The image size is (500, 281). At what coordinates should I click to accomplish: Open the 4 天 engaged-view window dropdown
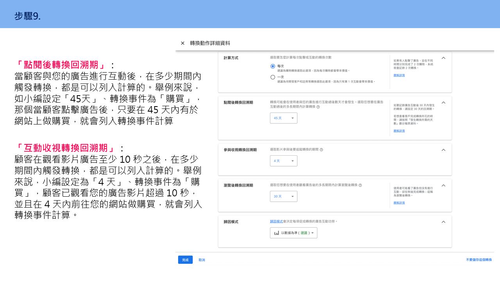click(284, 161)
